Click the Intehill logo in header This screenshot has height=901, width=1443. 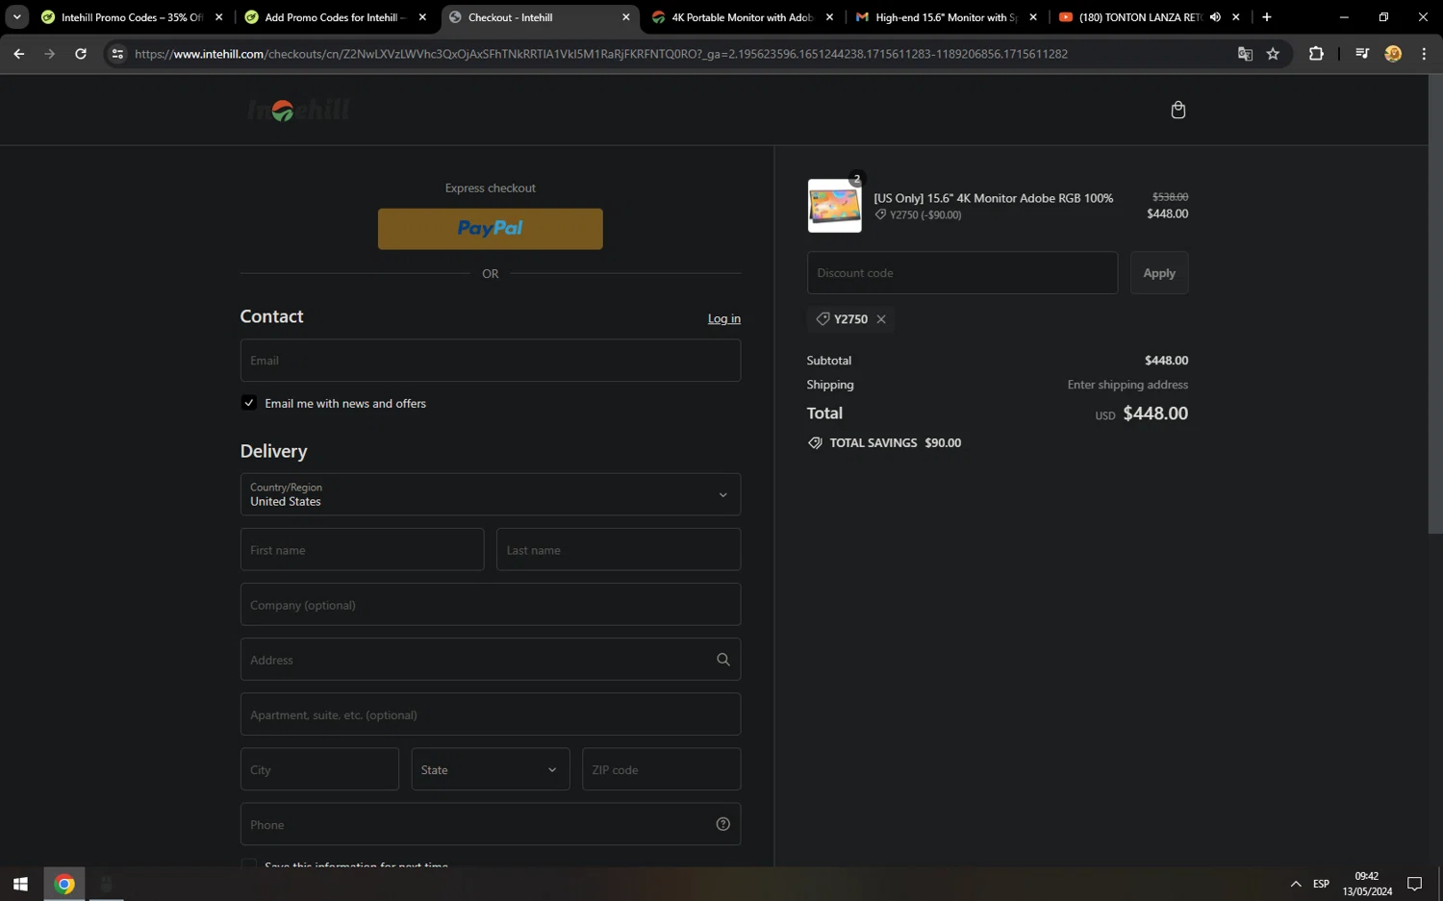298,111
